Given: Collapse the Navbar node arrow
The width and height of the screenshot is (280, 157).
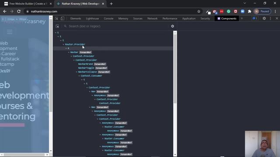Looking at the screenshot, I should click(69, 52).
